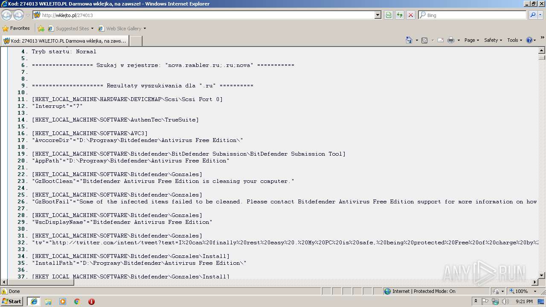Click the "AvccoreDir" value line
The width and height of the screenshot is (546, 307).
tap(137, 140)
